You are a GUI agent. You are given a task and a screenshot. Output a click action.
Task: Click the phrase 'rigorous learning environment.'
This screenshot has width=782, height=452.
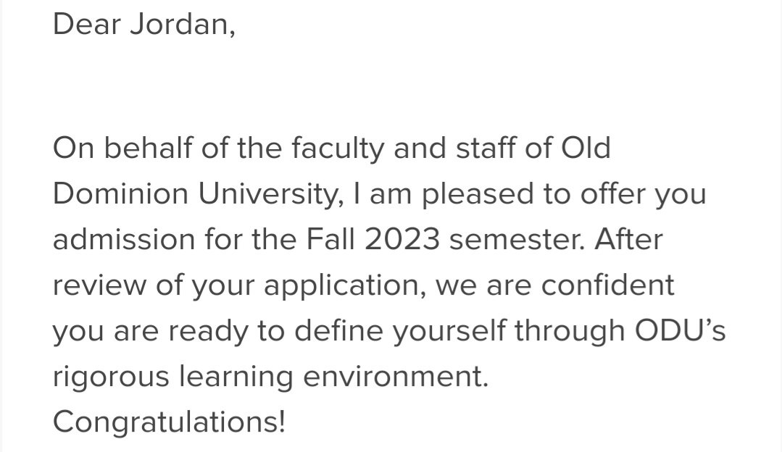point(270,377)
